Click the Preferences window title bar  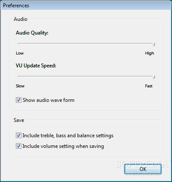click(86, 6)
